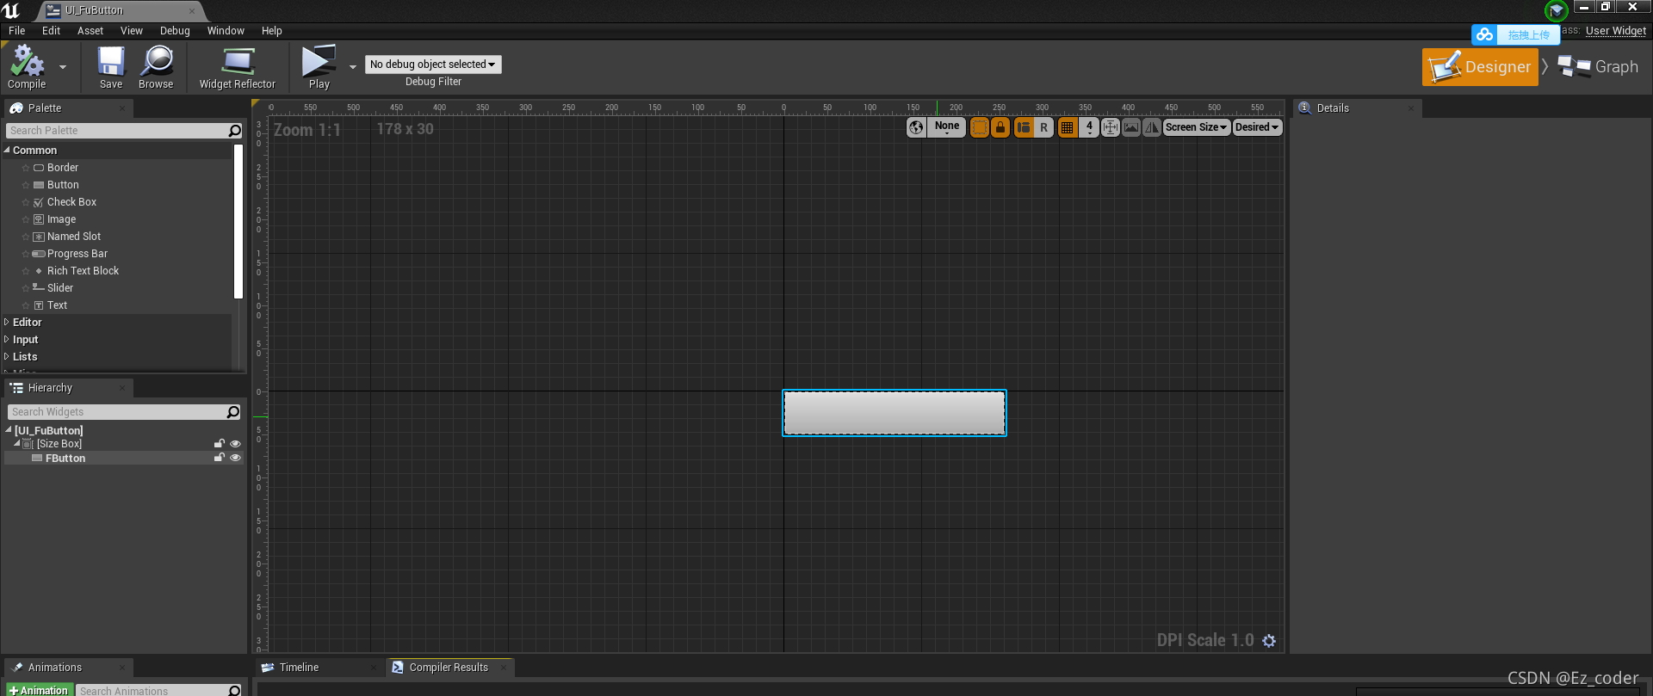Click the localization globe icon
Image resolution: width=1653 pixels, height=696 pixels.
click(x=916, y=127)
